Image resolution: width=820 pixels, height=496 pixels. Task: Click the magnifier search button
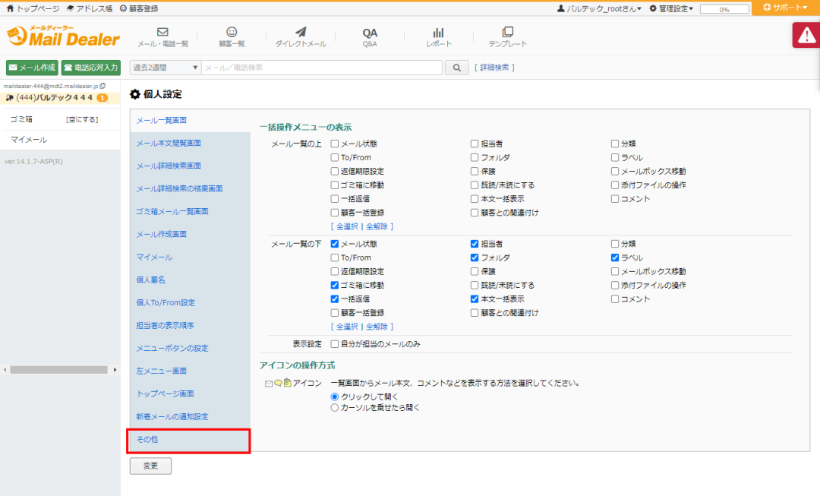point(456,68)
